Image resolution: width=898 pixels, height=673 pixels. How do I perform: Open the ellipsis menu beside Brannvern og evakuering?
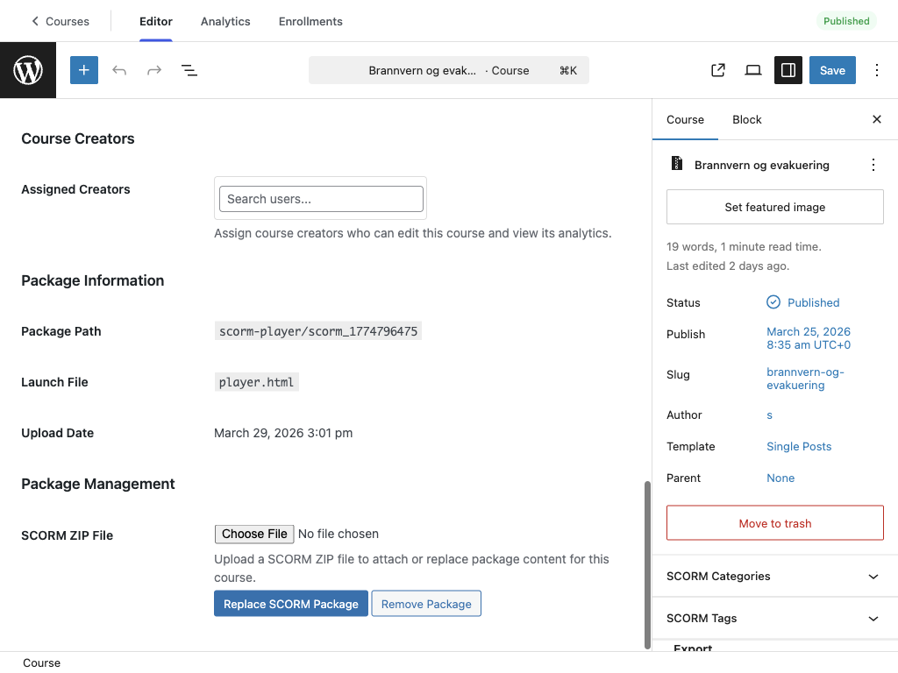(x=873, y=165)
